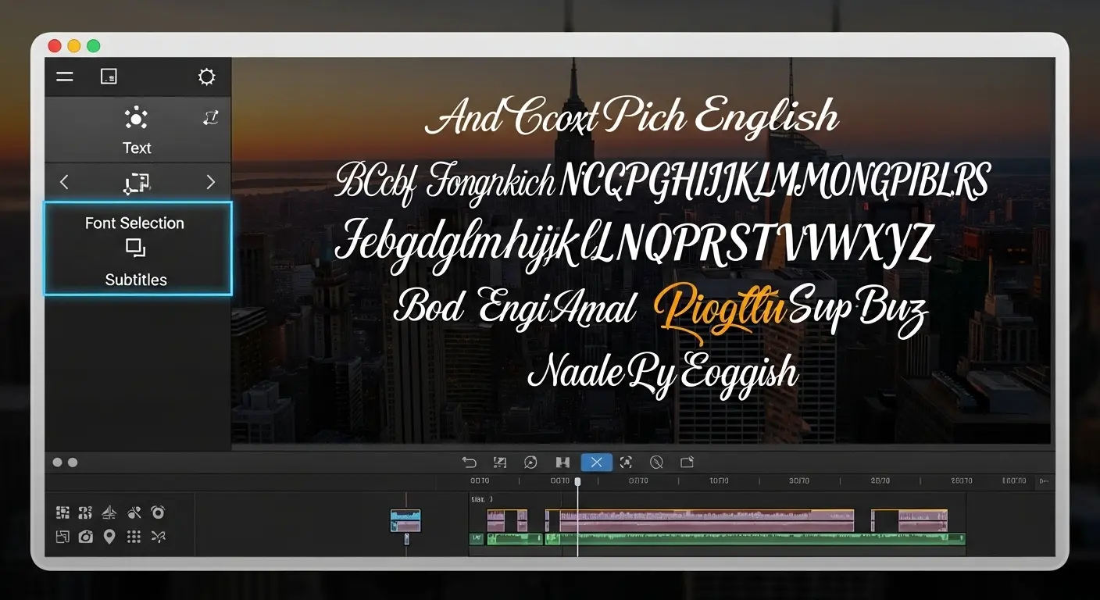This screenshot has width=1100, height=600.
Task: Click the undo arrow above the timeline
Action: pyautogui.click(x=470, y=462)
